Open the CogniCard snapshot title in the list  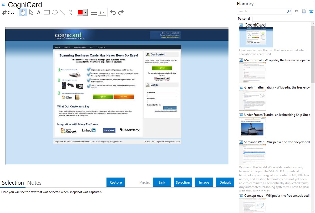click(255, 25)
